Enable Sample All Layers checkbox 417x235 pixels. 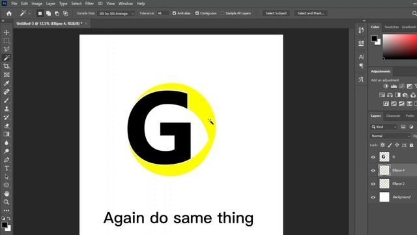tap(223, 13)
